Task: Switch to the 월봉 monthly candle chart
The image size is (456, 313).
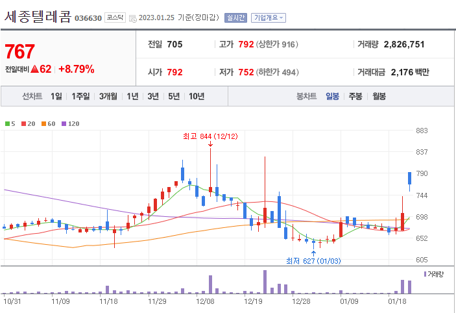Action: pyautogui.click(x=379, y=96)
